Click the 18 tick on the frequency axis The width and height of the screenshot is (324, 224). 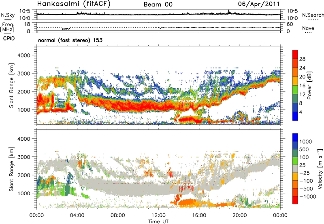point(27,24)
